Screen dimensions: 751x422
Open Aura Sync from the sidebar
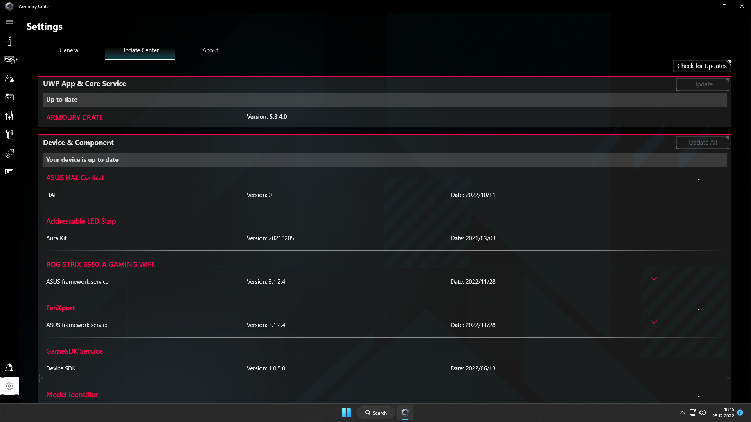[x=9, y=78]
